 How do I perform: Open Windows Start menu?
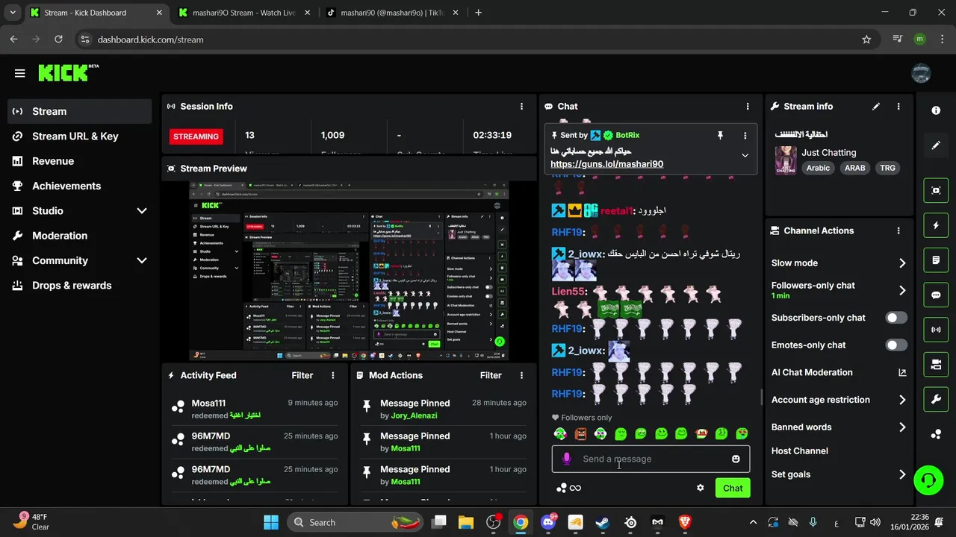(270, 522)
